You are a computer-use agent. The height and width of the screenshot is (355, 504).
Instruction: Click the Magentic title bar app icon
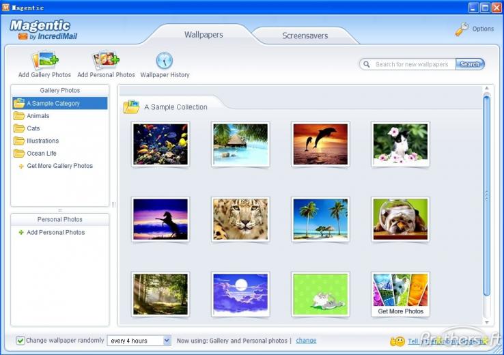pyautogui.click(x=5, y=8)
